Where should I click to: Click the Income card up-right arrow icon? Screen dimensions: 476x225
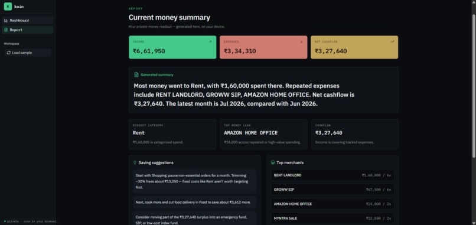pyautogui.click(x=210, y=41)
